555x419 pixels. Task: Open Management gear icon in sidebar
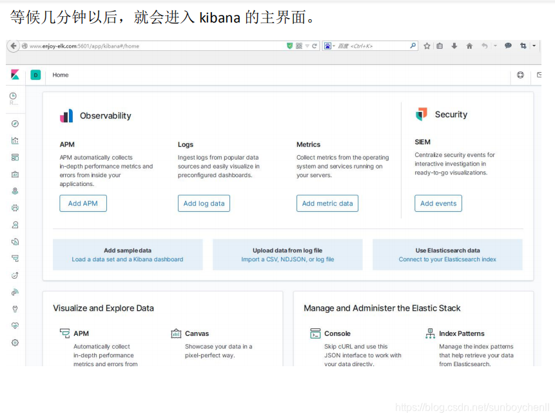[x=15, y=342]
